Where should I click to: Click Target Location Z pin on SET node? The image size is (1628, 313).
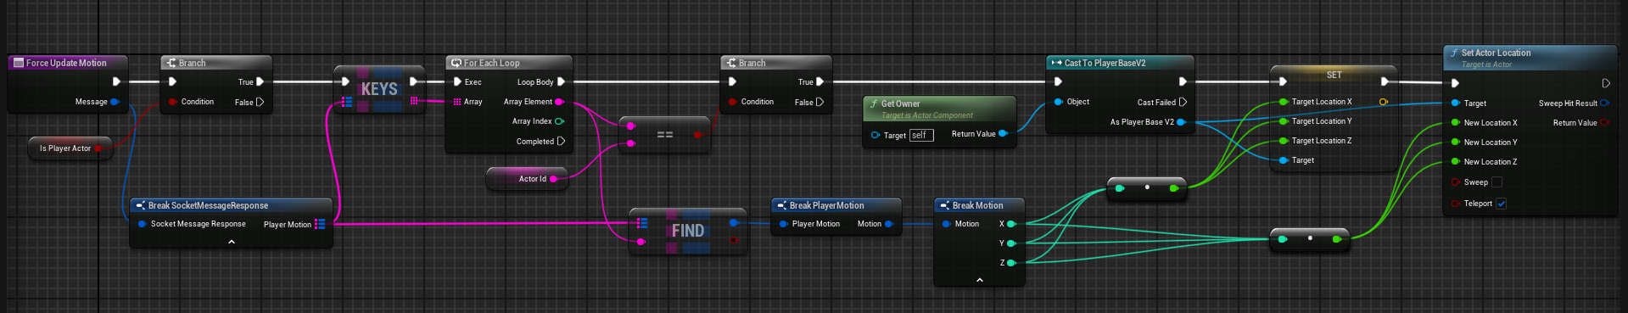point(1284,141)
